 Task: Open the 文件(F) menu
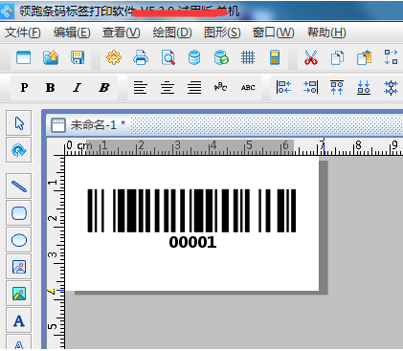point(23,33)
